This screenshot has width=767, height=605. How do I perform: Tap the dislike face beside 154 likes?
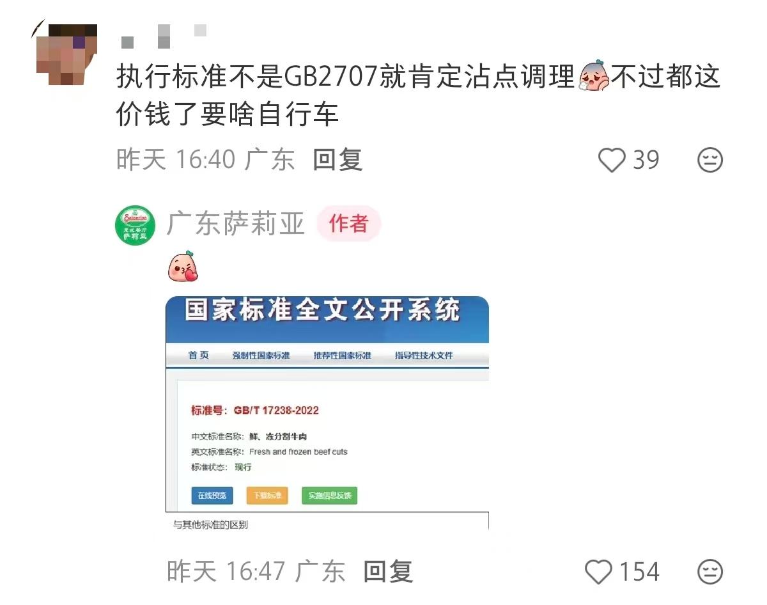pyautogui.click(x=709, y=571)
